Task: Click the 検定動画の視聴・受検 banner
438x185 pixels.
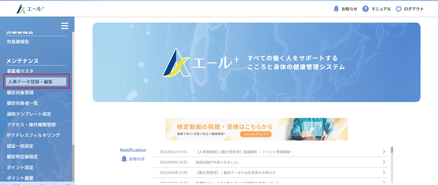Action: [257, 129]
